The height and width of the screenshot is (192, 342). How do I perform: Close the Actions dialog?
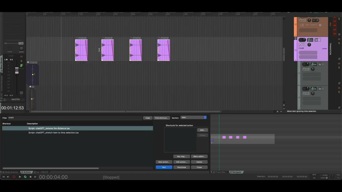click(x=199, y=167)
